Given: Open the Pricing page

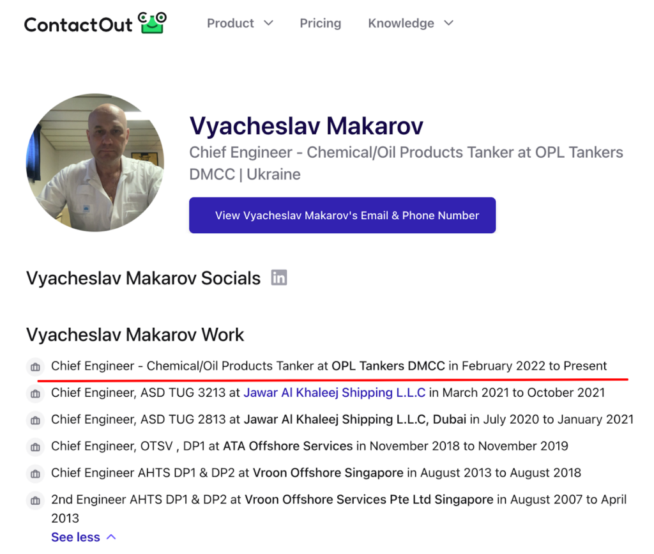Looking at the screenshot, I should pyautogui.click(x=320, y=23).
